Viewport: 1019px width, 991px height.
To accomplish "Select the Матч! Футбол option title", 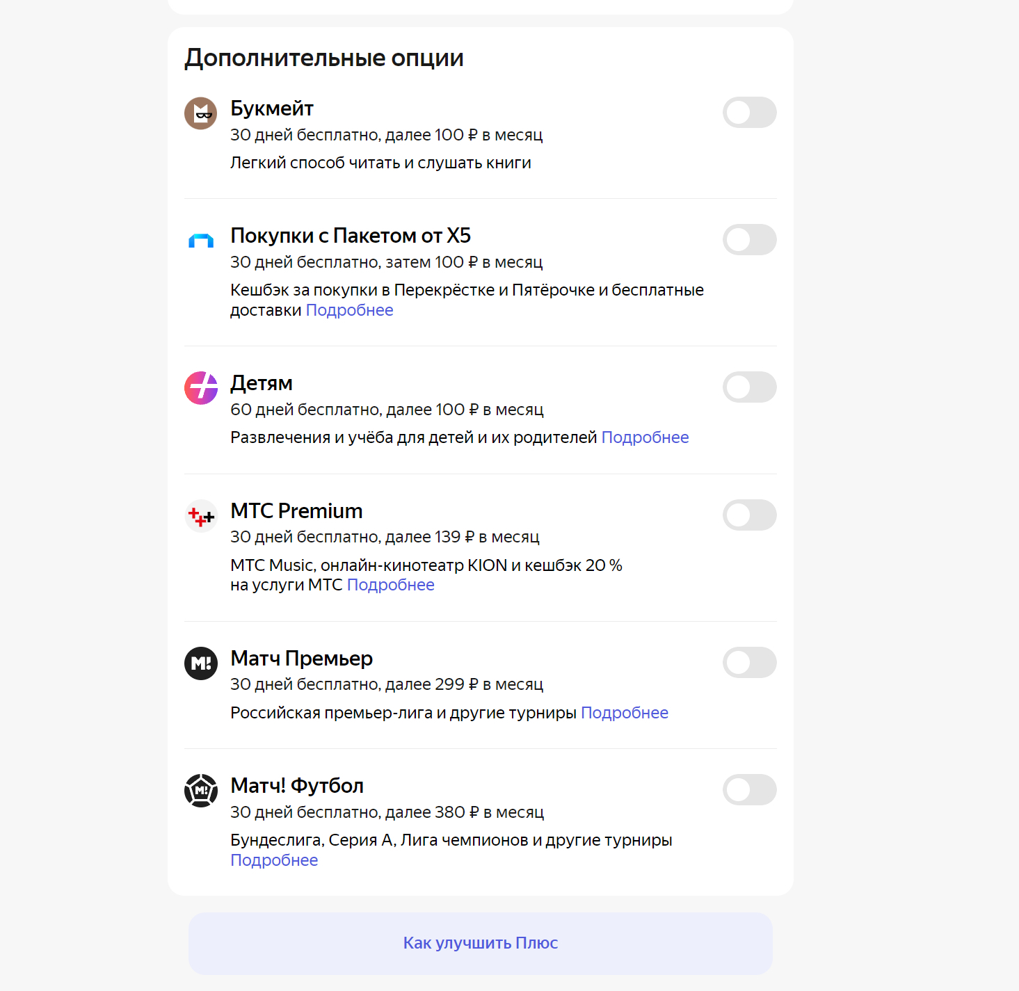I will coord(297,786).
